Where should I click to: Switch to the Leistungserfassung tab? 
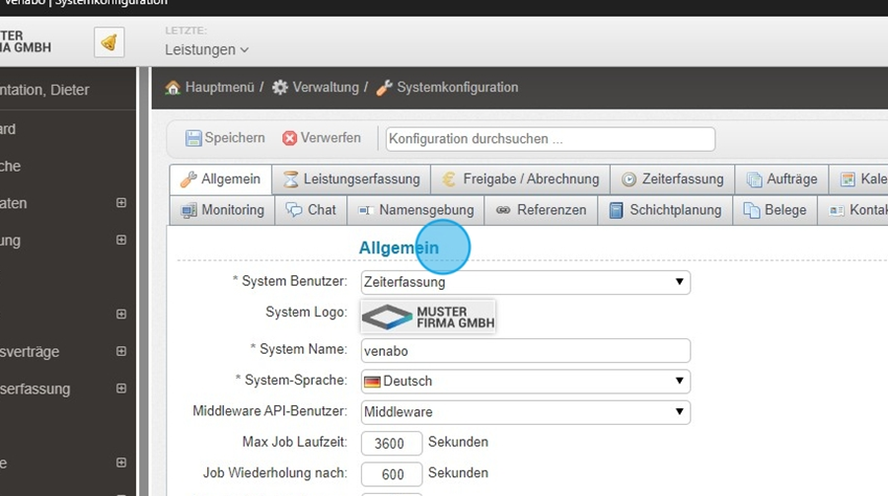351,179
